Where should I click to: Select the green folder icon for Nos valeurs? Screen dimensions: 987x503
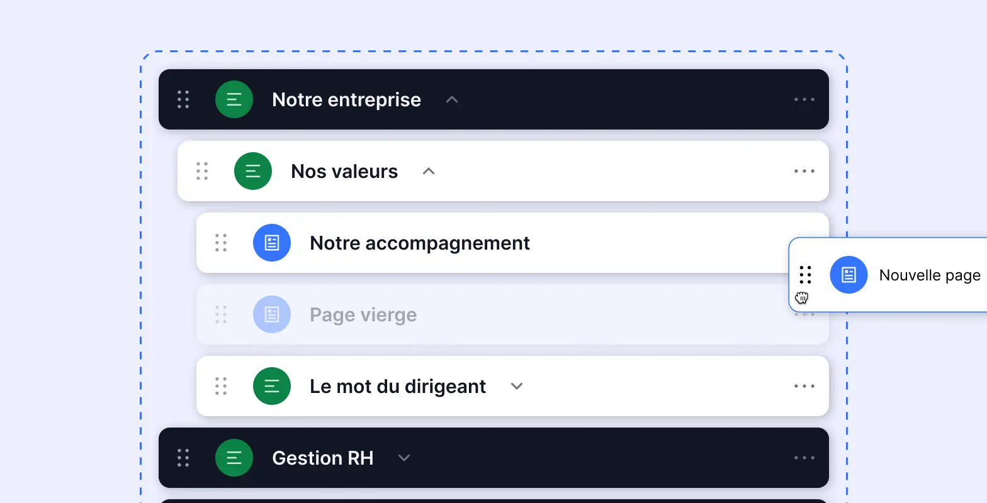pos(252,170)
